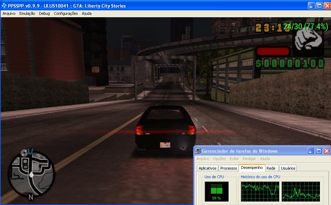Select the Desempenho tab
Viewport: 331px width, 205px height.
point(252,168)
